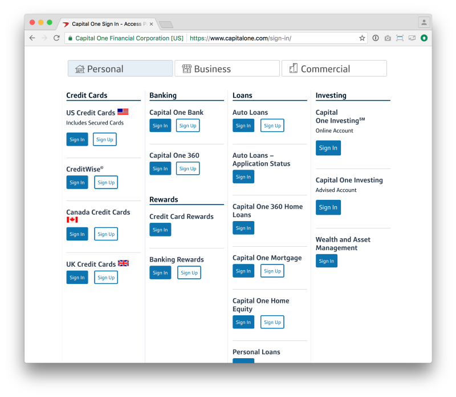Sign in to Capital One 360 banking
456x397 pixels.
(x=160, y=169)
